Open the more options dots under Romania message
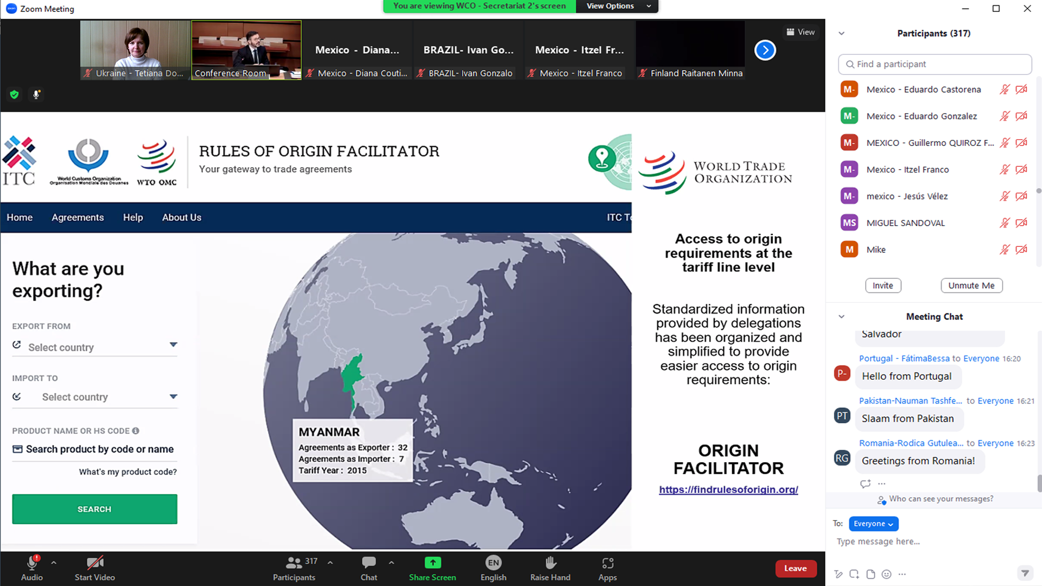Image resolution: width=1042 pixels, height=586 pixels. click(882, 483)
